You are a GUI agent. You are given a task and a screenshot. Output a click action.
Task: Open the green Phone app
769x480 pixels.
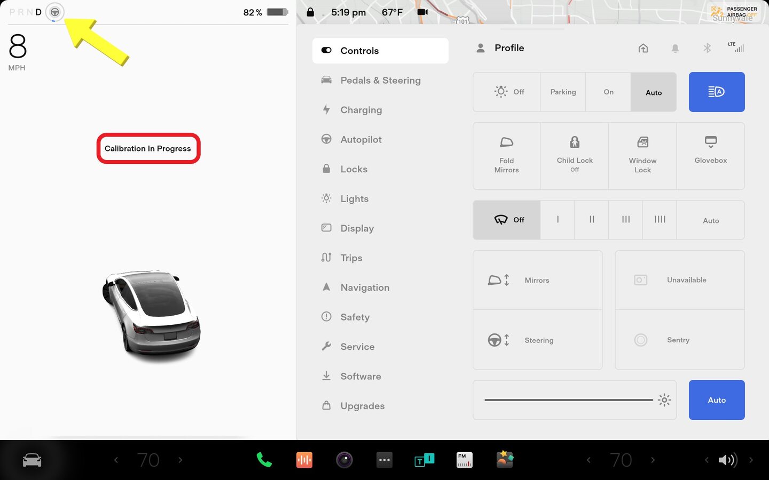coord(264,460)
